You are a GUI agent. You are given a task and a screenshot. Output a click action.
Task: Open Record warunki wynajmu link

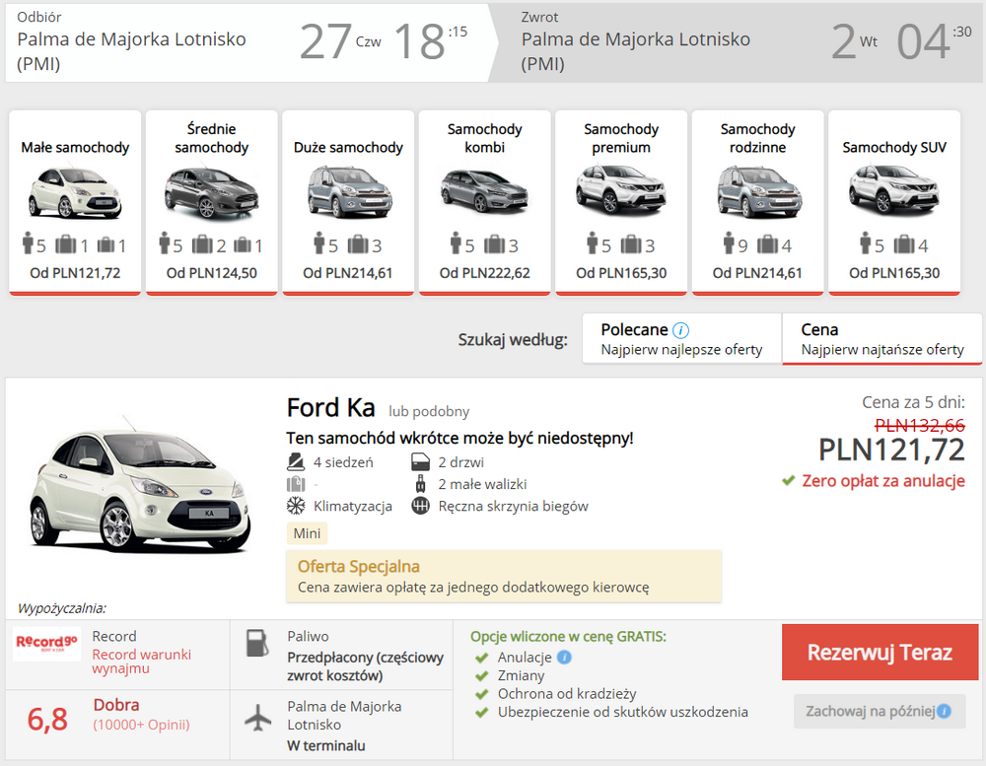tap(141, 661)
